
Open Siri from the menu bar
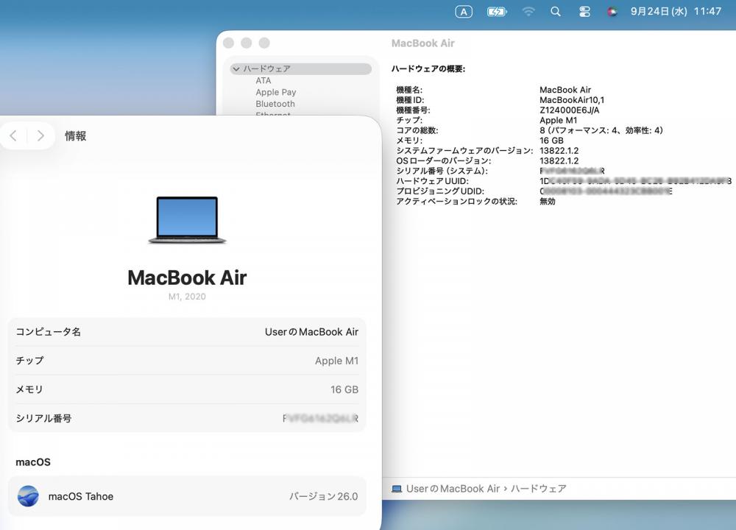coord(612,12)
